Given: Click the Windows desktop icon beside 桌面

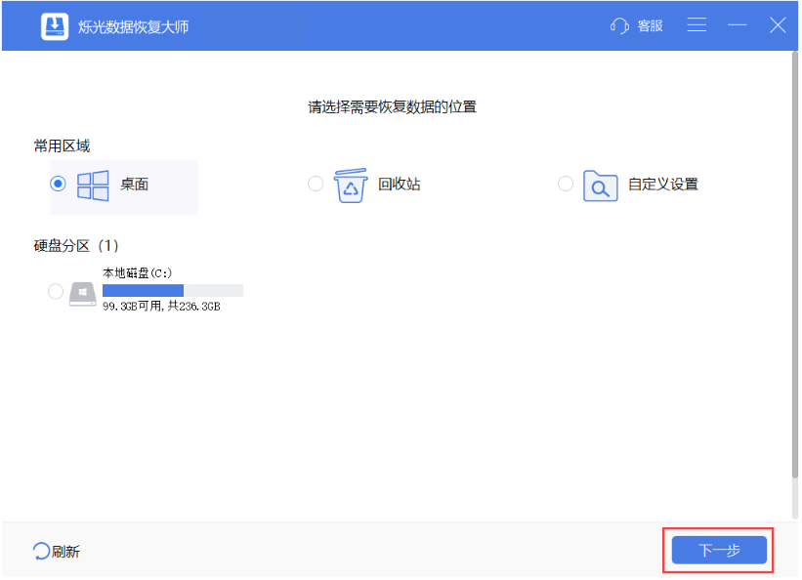Looking at the screenshot, I should 93,185.
